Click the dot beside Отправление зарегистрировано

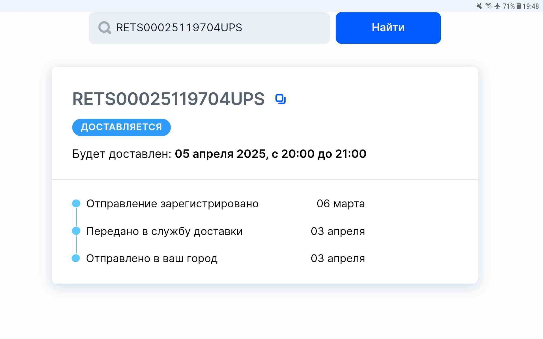[x=76, y=203]
